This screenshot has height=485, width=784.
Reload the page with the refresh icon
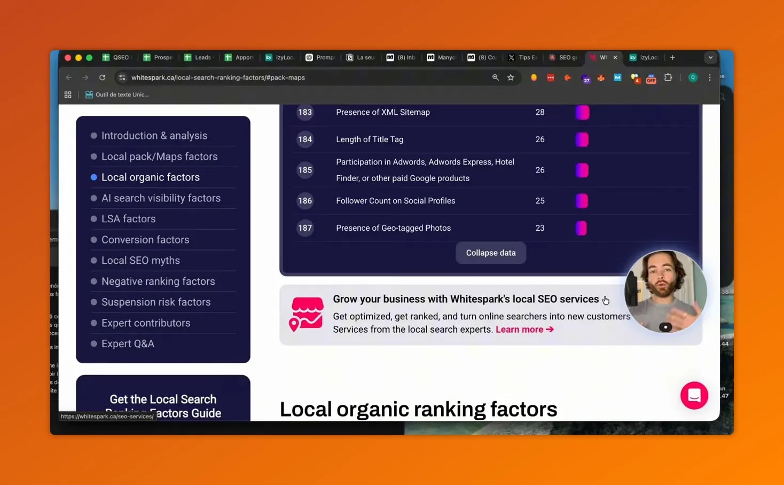102,77
